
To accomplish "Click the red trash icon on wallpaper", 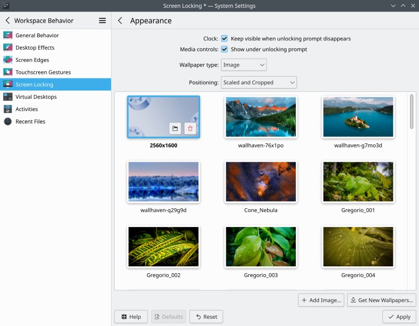I will 190,128.
